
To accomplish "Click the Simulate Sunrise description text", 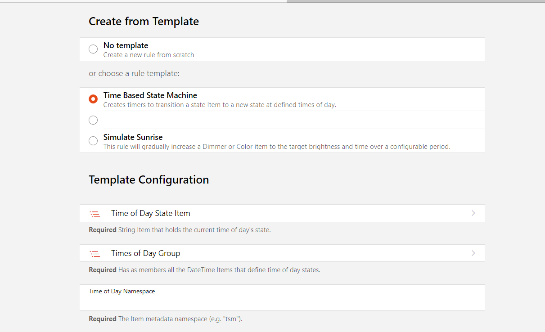I will [x=276, y=147].
